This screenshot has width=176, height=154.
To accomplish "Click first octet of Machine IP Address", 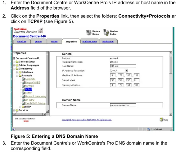I will tap(113, 75).
